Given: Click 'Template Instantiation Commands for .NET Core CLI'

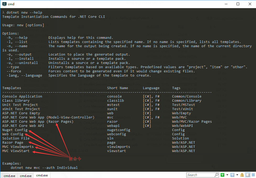Looking at the screenshot, I should (53, 17).
